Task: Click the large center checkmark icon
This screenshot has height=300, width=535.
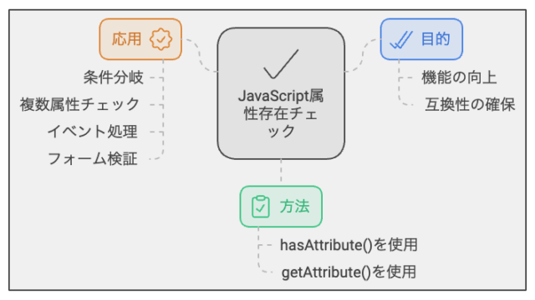Action: point(281,64)
